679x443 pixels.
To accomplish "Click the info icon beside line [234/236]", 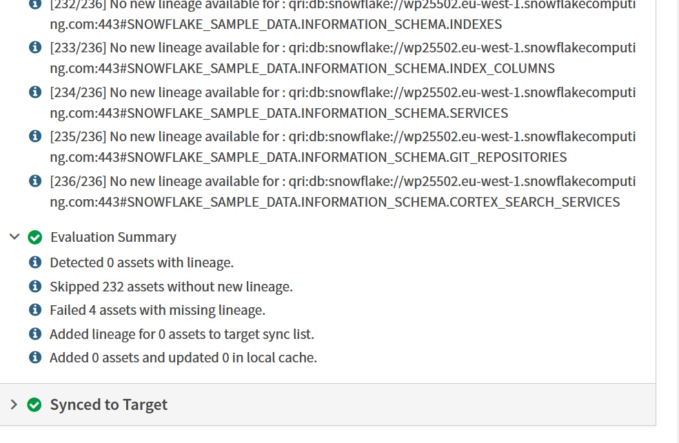I will tap(35, 92).
